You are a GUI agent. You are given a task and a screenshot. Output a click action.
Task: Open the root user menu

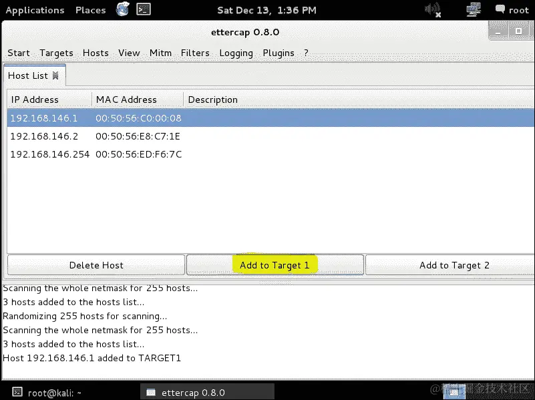[x=512, y=10]
